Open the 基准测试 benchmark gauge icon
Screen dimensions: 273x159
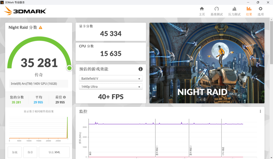(x=217, y=9)
